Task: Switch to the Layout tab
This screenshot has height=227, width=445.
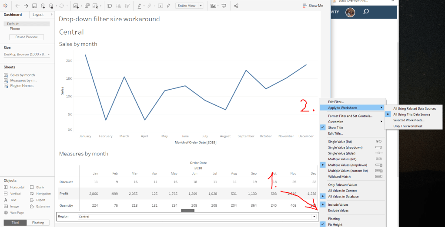Action: [38, 15]
